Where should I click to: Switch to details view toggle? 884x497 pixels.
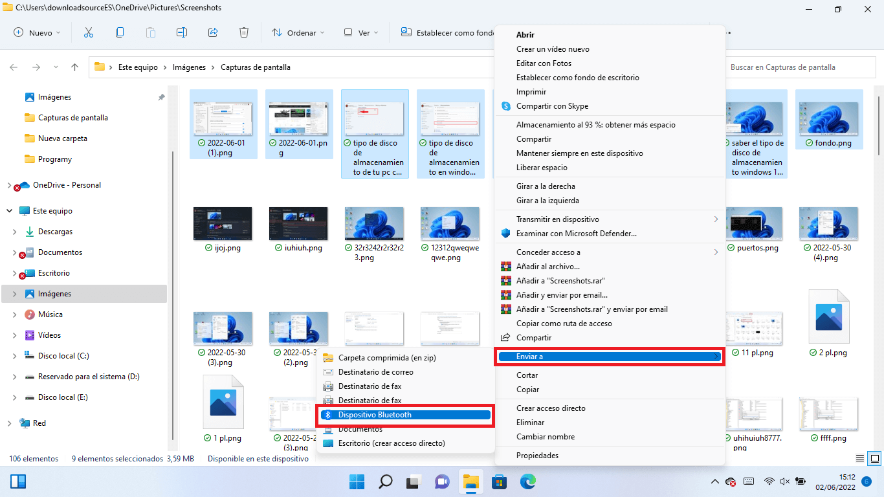(860, 458)
